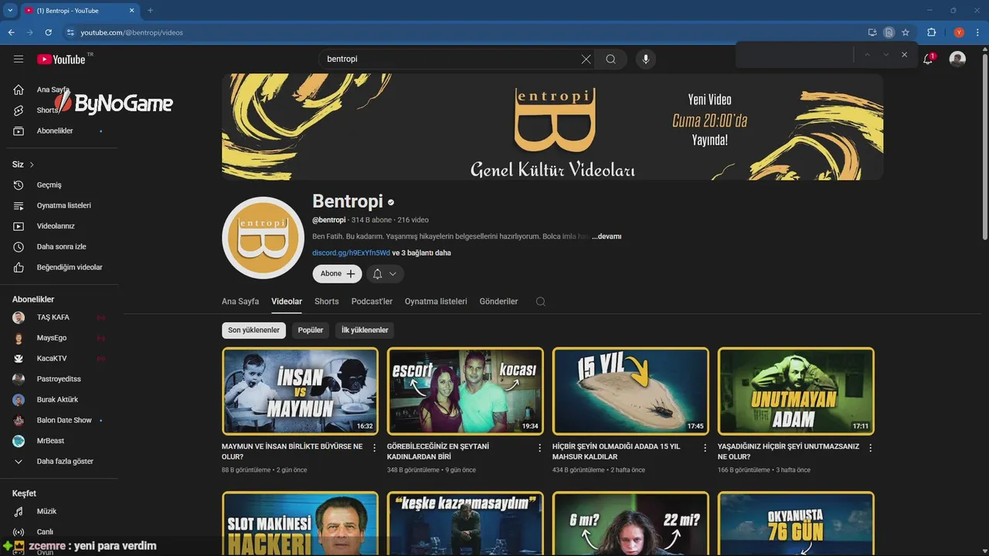Switch to the Podcast'ler channel tab

pos(372,301)
